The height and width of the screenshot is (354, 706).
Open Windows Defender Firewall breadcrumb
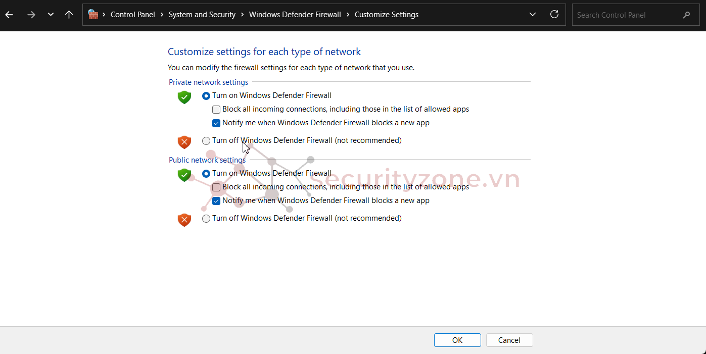click(x=295, y=15)
